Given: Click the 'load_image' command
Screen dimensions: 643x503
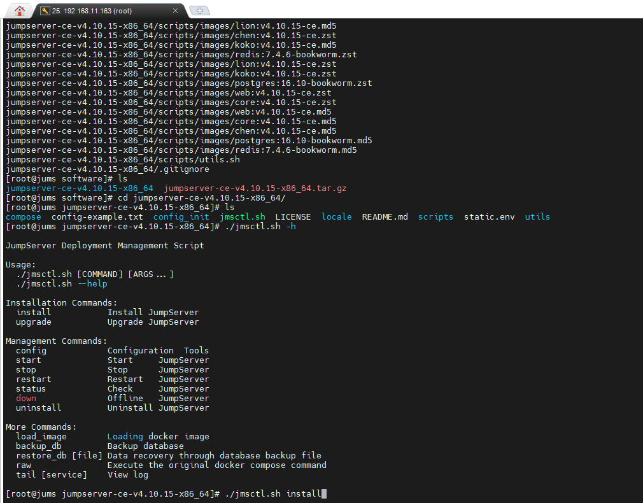Looking at the screenshot, I should pos(41,437).
